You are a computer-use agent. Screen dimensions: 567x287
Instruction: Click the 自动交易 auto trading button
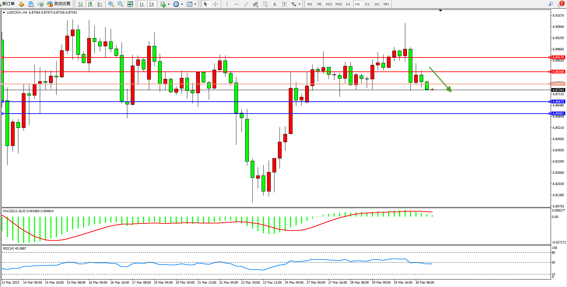pos(59,4)
